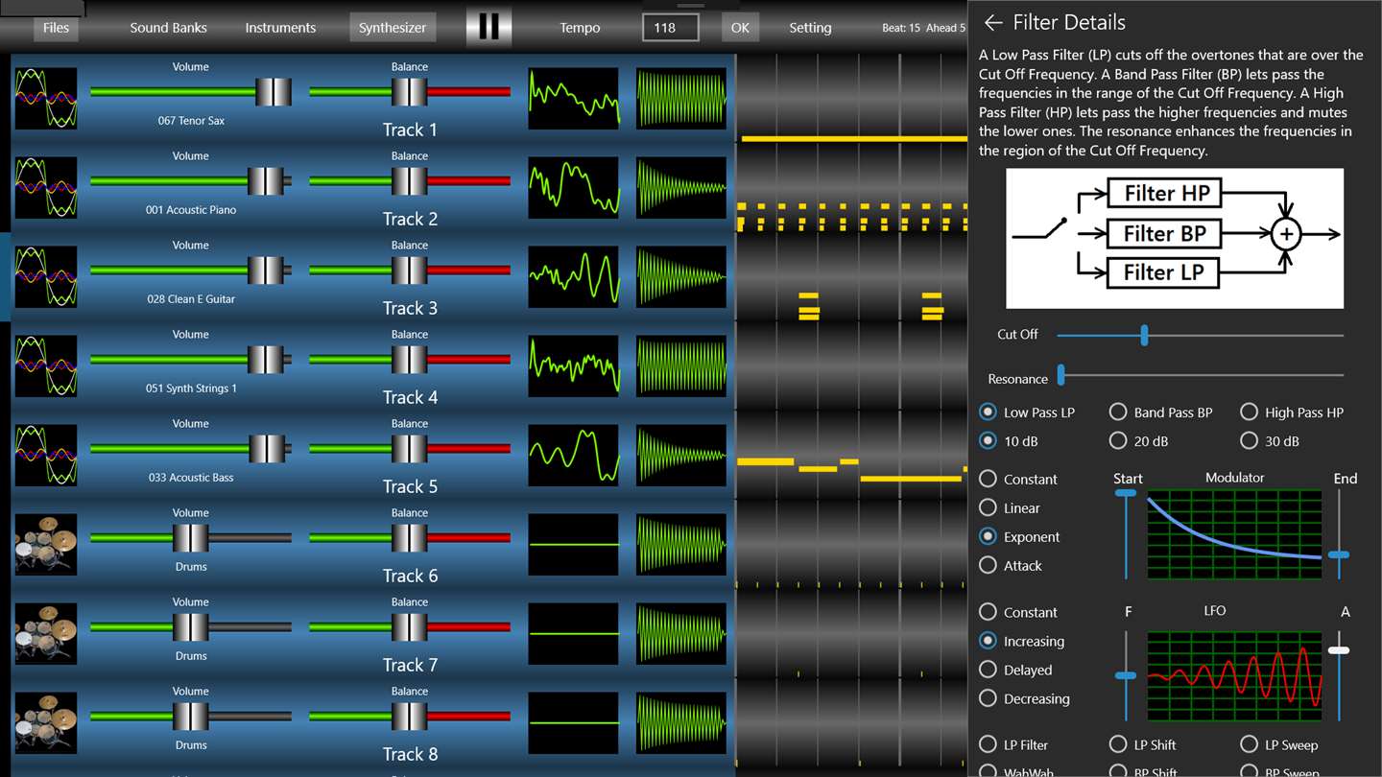Select Attack modulator shape

pos(1011,566)
